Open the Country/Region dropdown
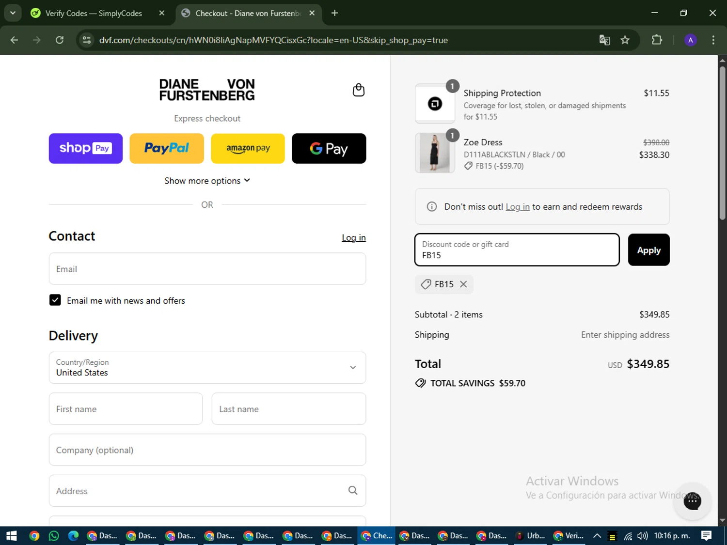This screenshot has width=727, height=545. click(x=207, y=368)
